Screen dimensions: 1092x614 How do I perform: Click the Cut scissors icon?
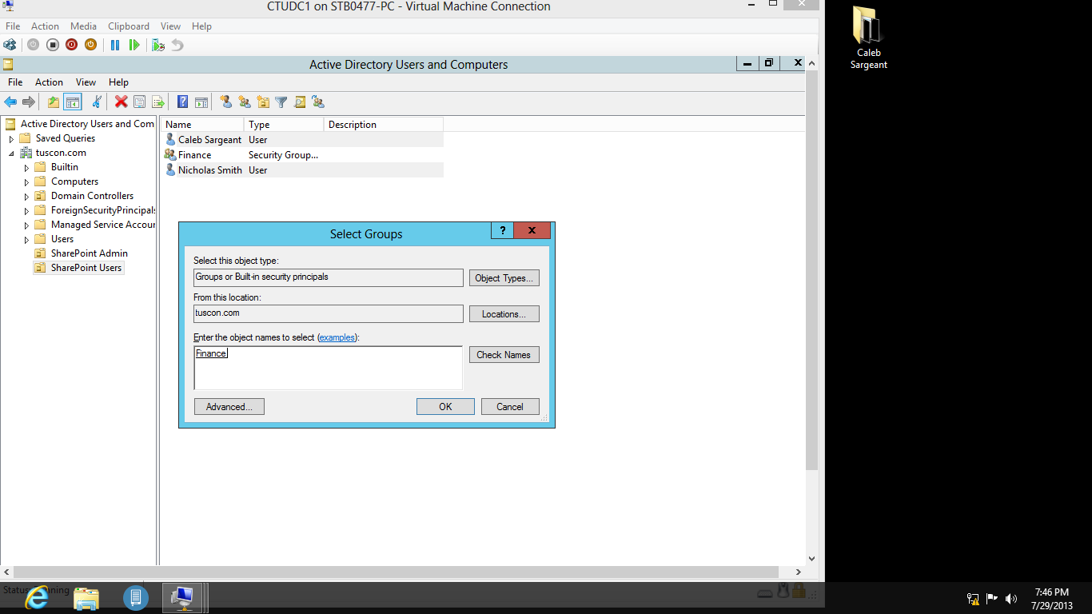click(x=97, y=102)
